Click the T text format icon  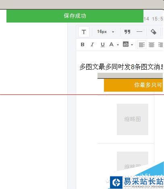84,32
